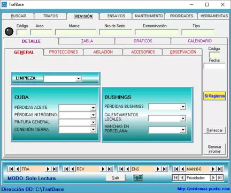Go to next MAN record

coord(213,169)
